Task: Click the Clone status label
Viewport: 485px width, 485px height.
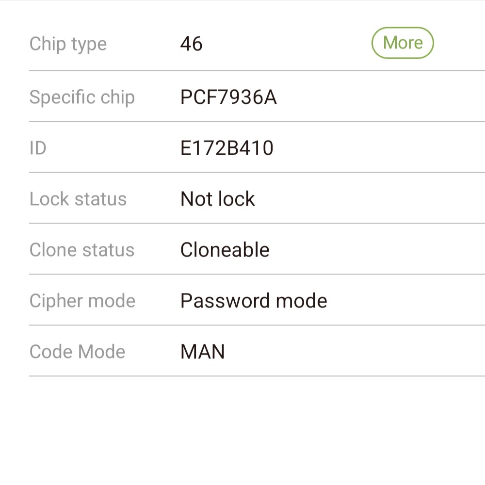Action: (x=81, y=250)
